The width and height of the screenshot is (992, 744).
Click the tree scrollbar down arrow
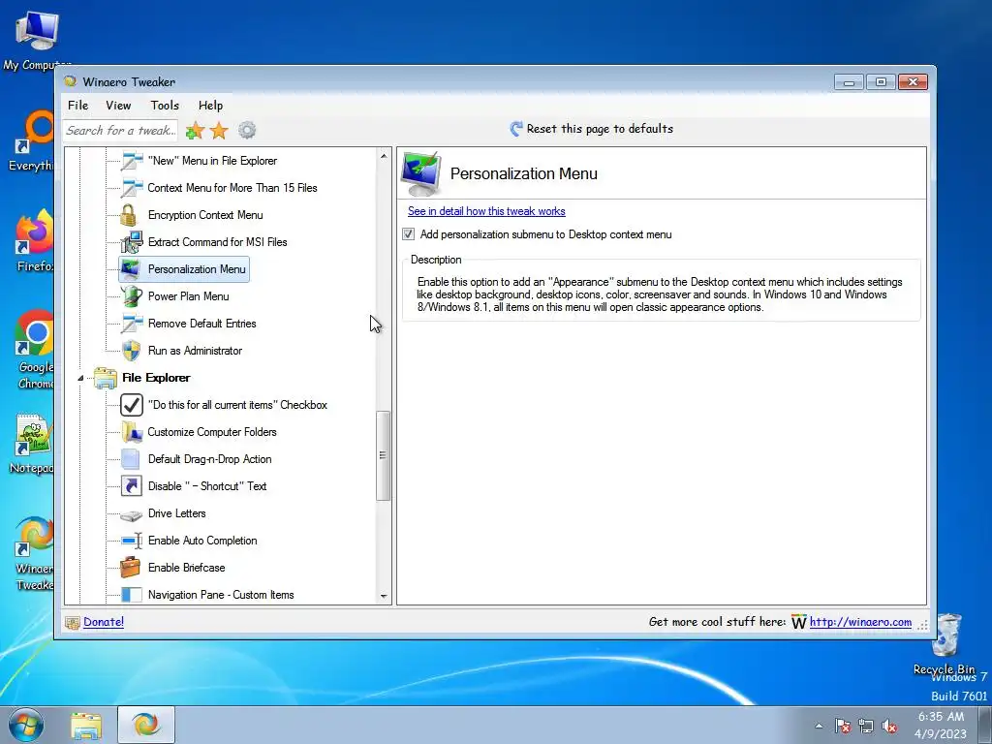click(x=384, y=597)
